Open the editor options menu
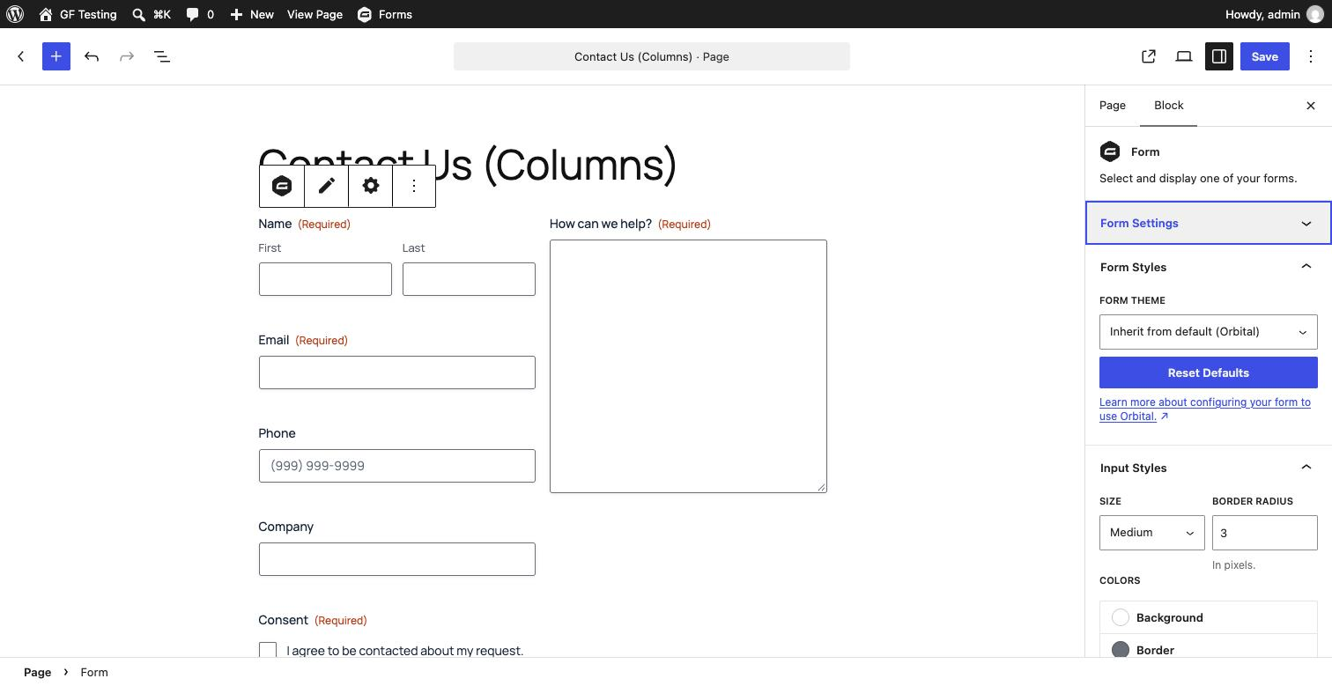Screen dimensions: 1332x686 (1311, 56)
